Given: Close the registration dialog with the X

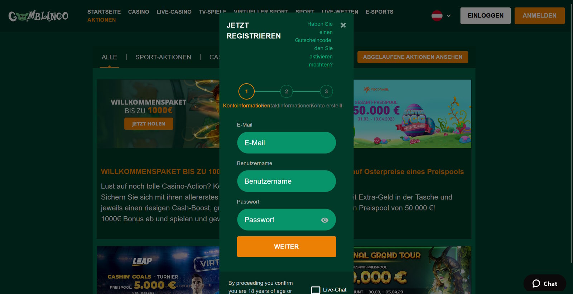Looking at the screenshot, I should point(343,25).
